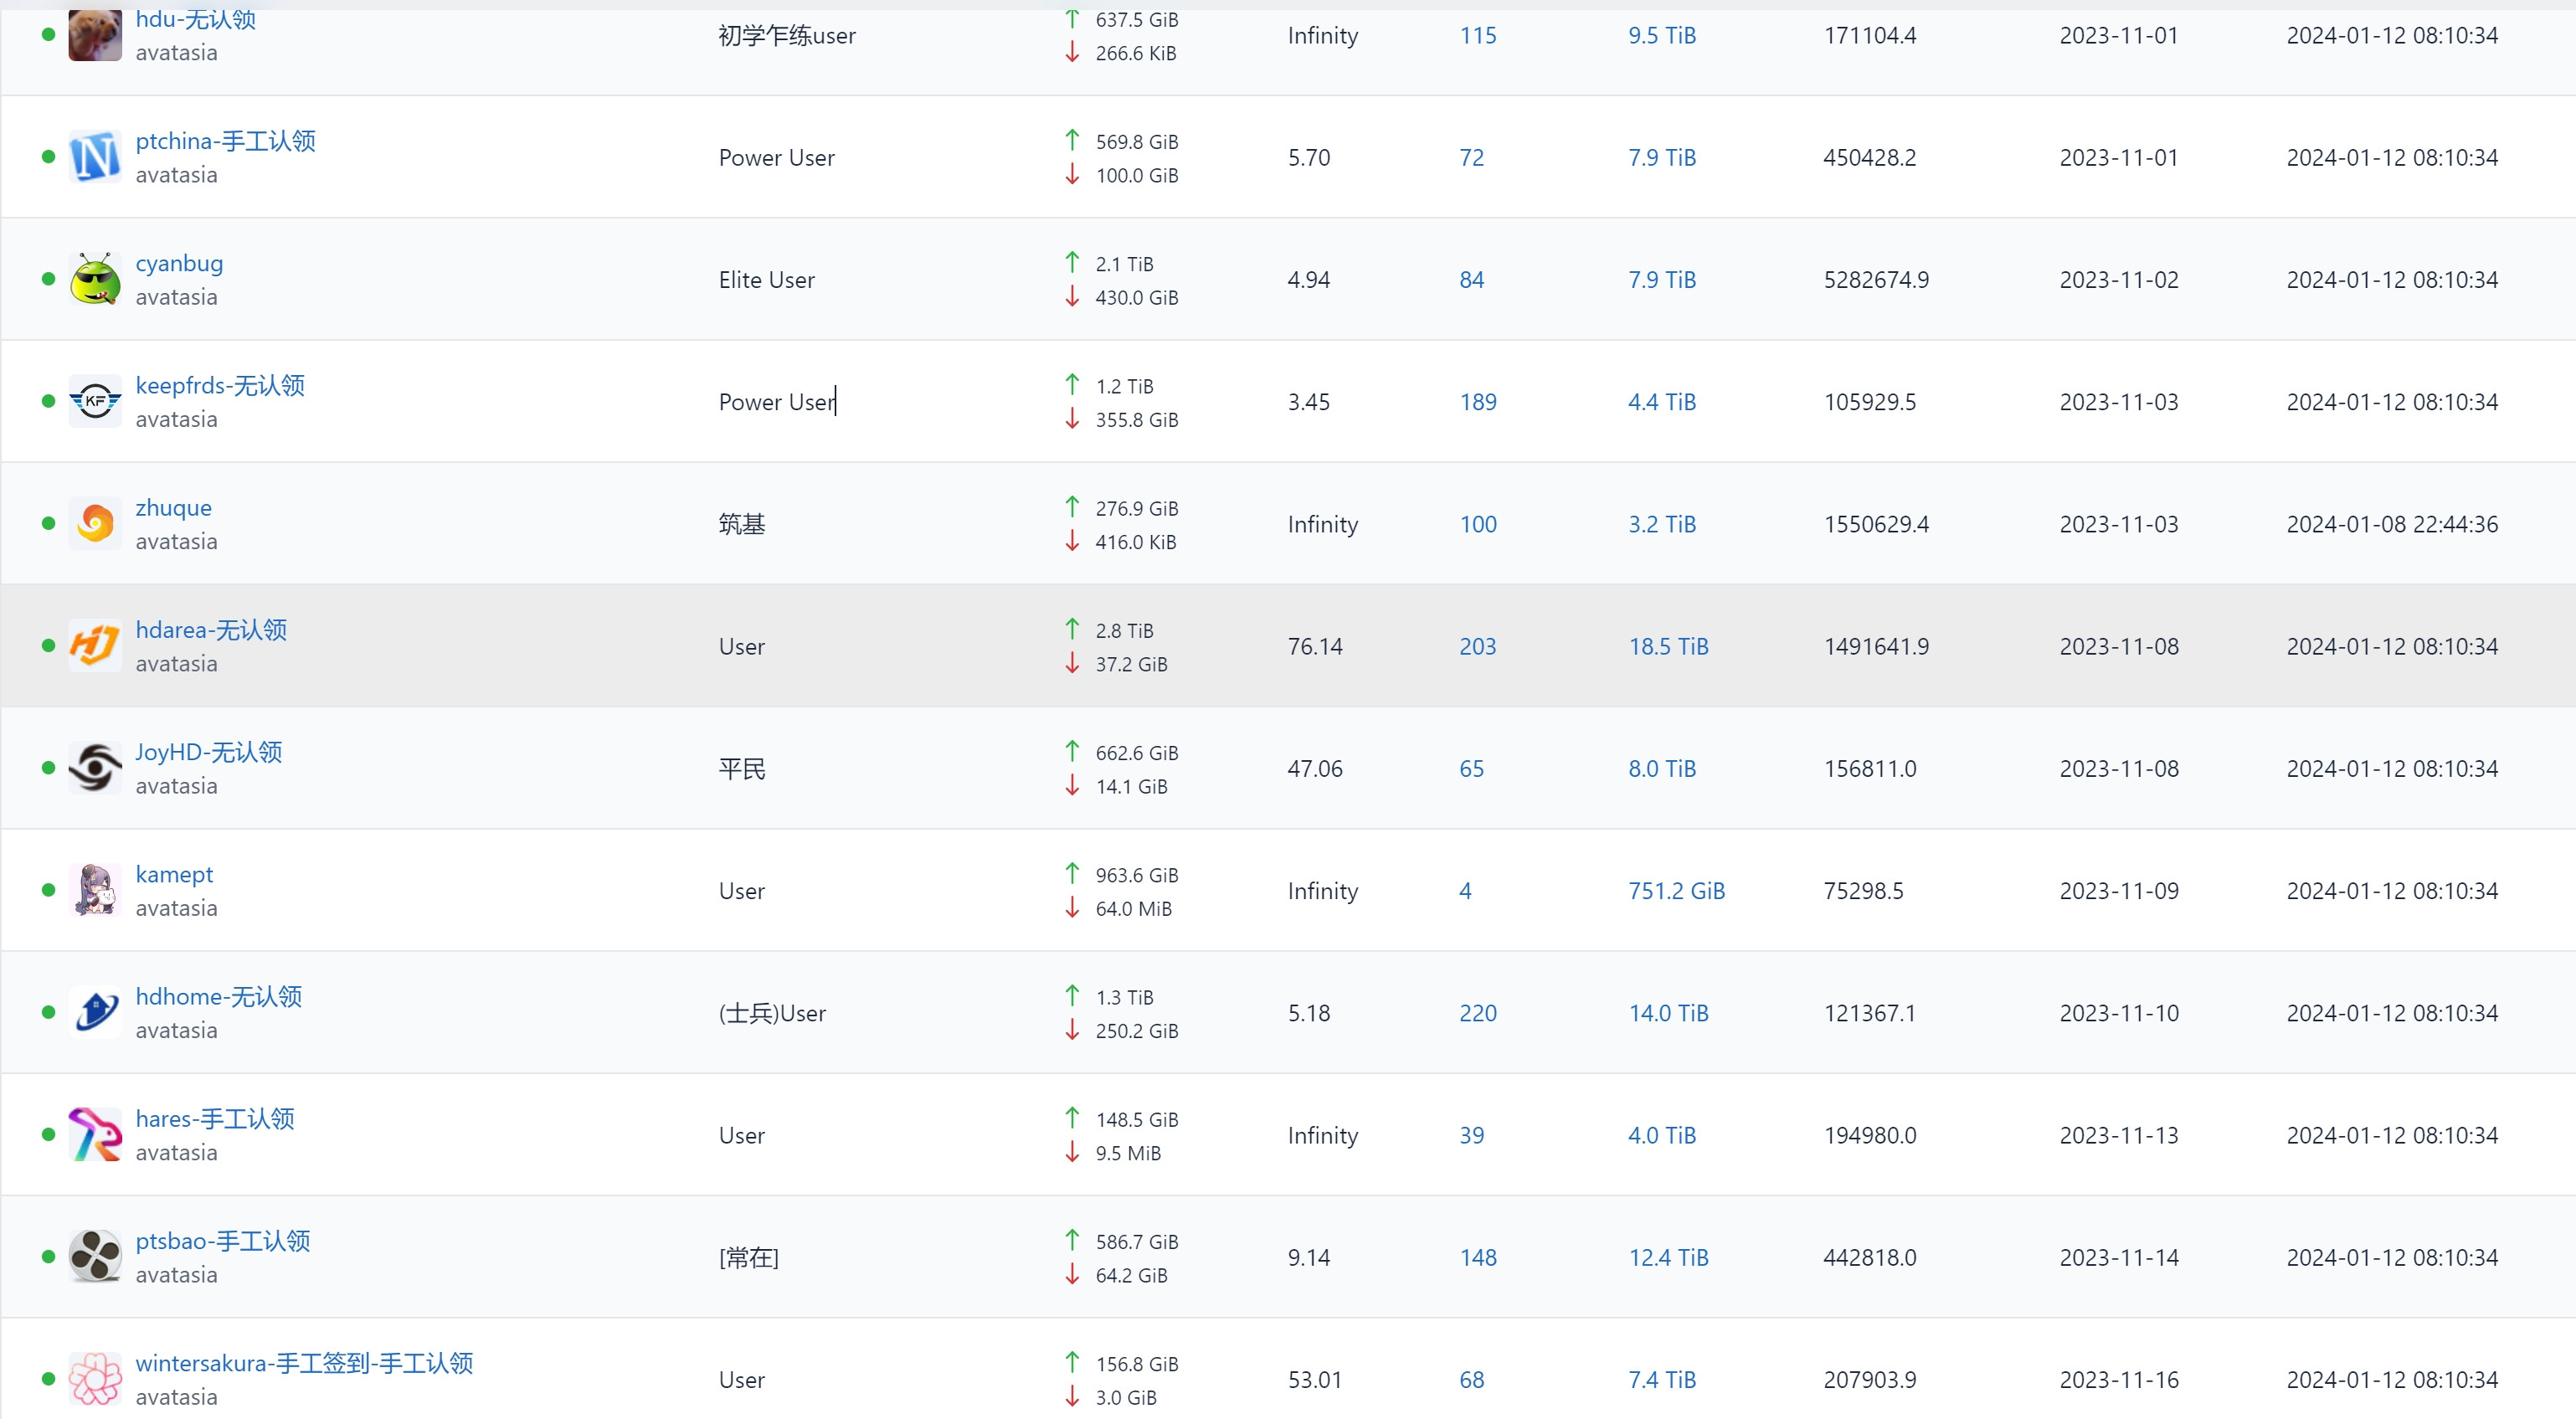This screenshot has height=1419, width=2576.
Task: Click the zhuque seeding count 100
Action: coord(1477,524)
